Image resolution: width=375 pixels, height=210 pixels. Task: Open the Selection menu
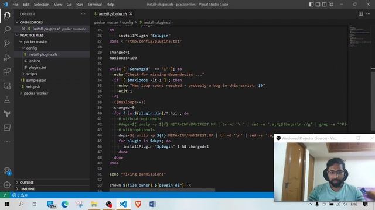(42, 4)
